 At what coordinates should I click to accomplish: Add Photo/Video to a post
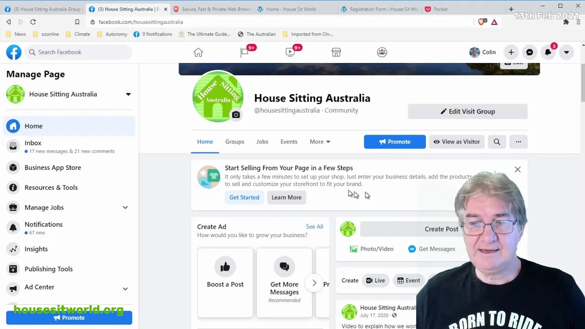(372, 249)
